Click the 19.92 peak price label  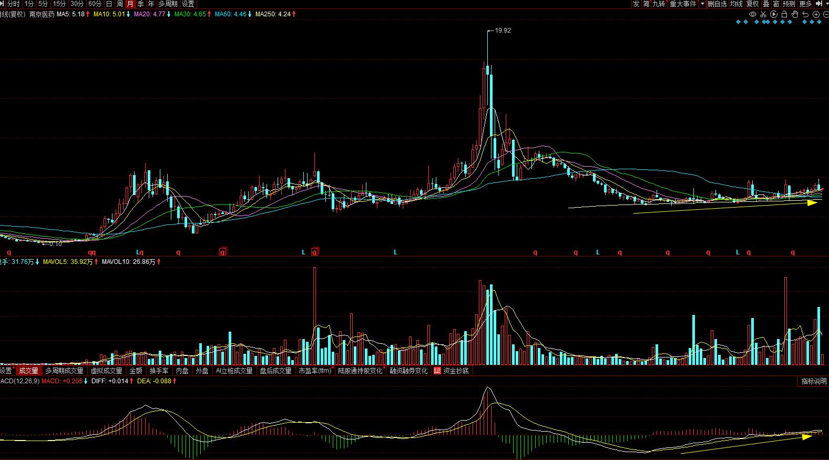(503, 30)
